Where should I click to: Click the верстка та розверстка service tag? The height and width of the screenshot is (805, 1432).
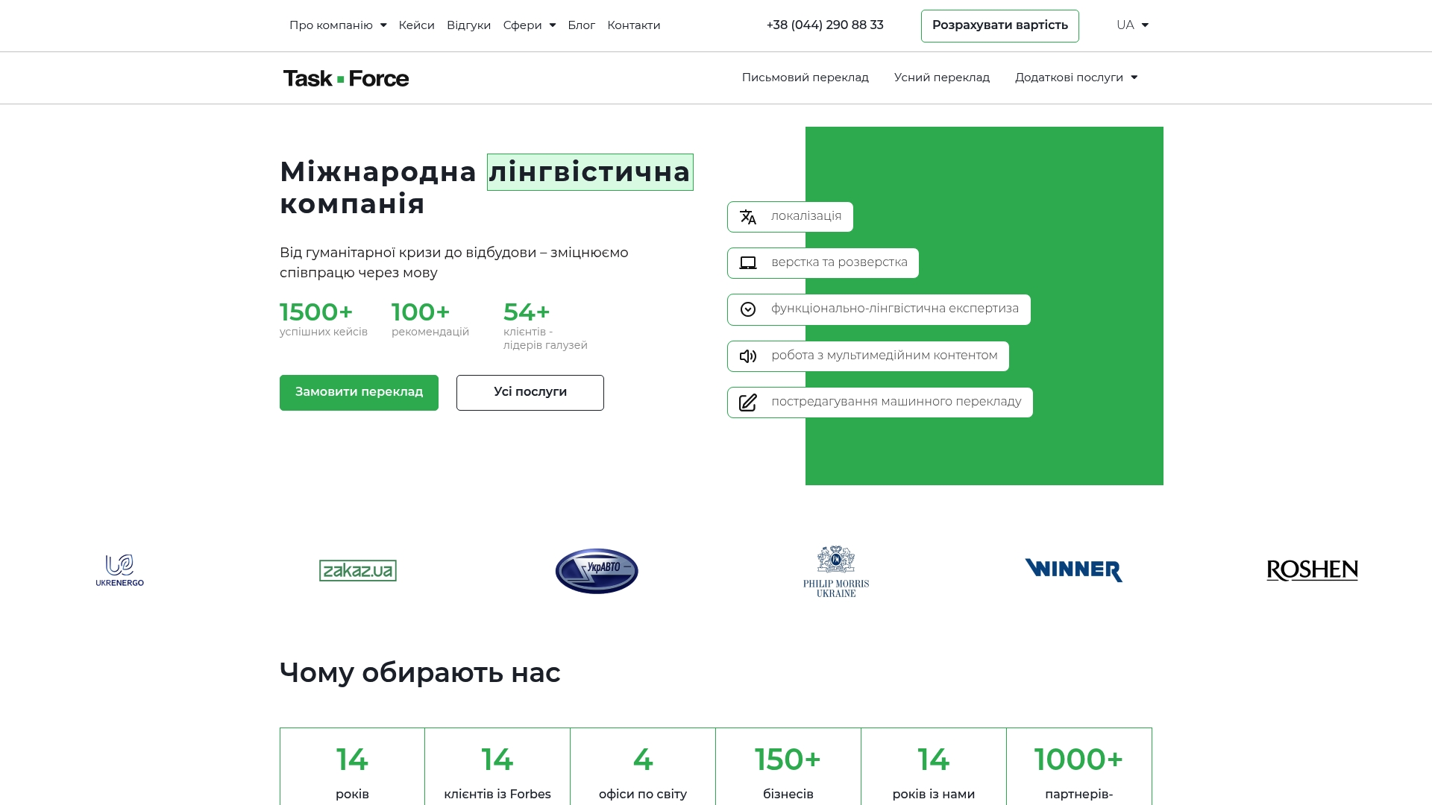823,263
